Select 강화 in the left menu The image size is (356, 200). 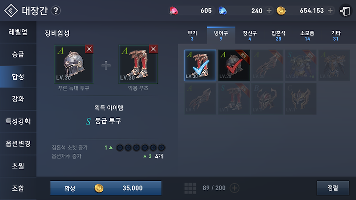(18, 99)
